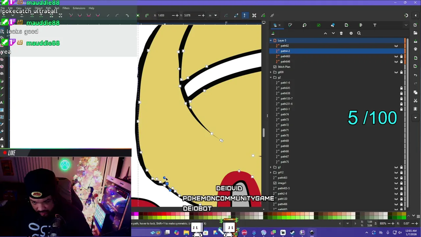
Task: Click the open document folder icon
Action: [x=415, y=32]
